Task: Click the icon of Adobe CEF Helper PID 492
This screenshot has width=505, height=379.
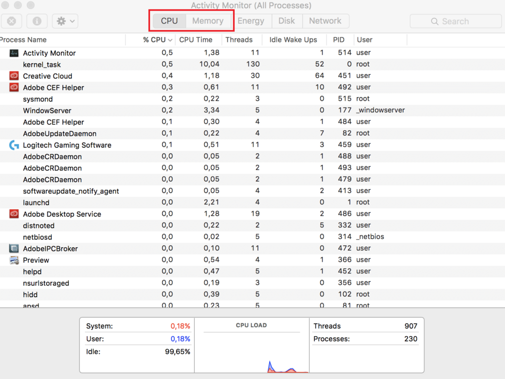Action: [14, 87]
